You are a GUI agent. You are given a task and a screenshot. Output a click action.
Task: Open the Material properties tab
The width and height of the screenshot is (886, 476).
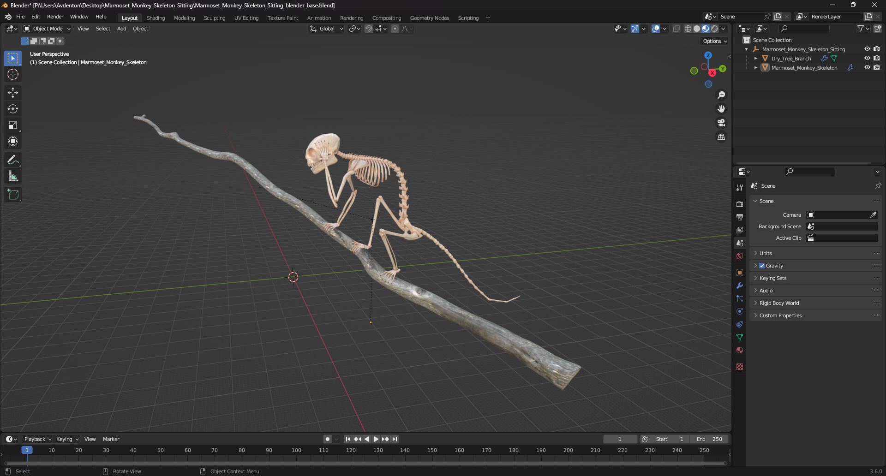pos(740,350)
